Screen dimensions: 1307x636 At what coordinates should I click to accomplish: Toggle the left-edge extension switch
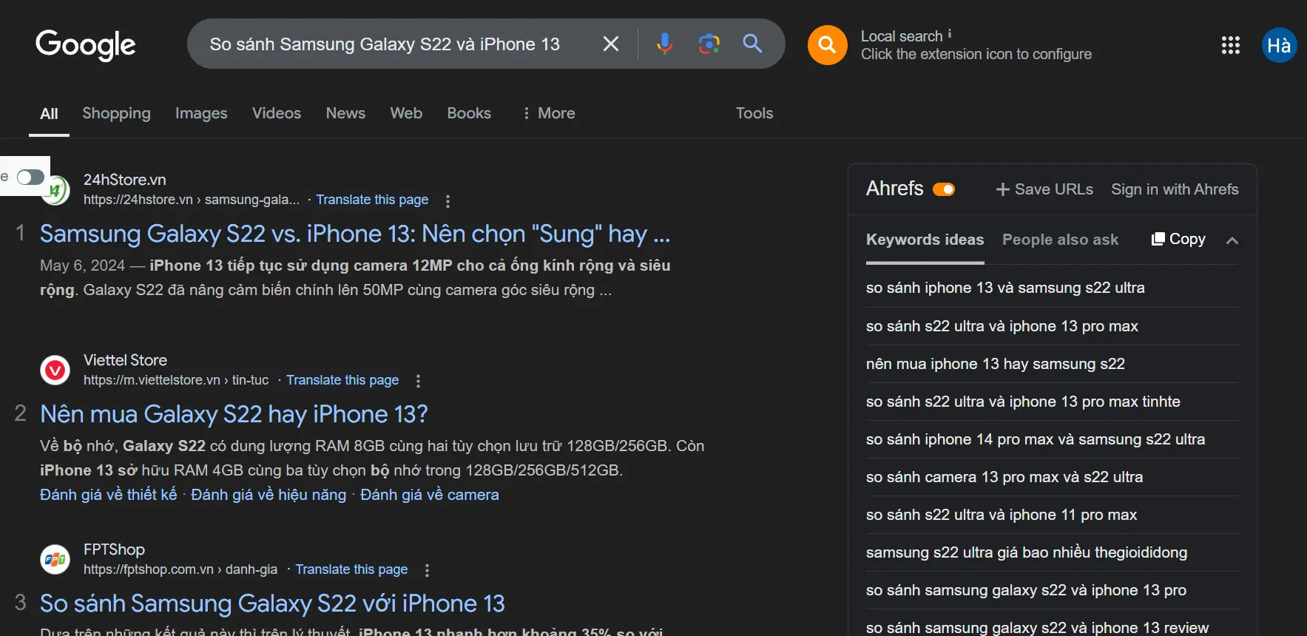tap(30, 177)
